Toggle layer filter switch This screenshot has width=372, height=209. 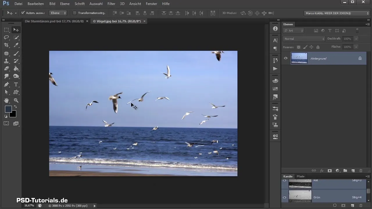(357, 30)
